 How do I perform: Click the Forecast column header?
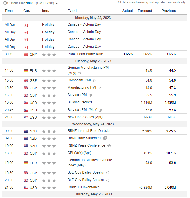coord(145,11)
